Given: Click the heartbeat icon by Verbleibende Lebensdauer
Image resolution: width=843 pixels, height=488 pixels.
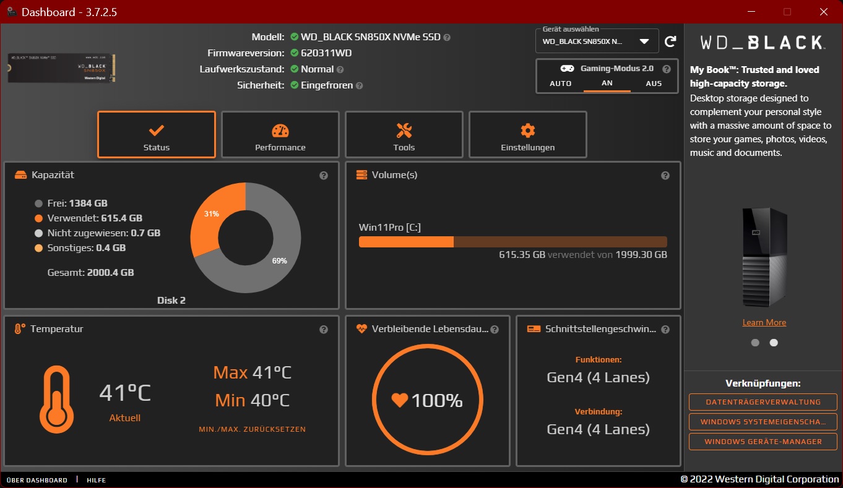Looking at the screenshot, I should pyautogui.click(x=362, y=329).
